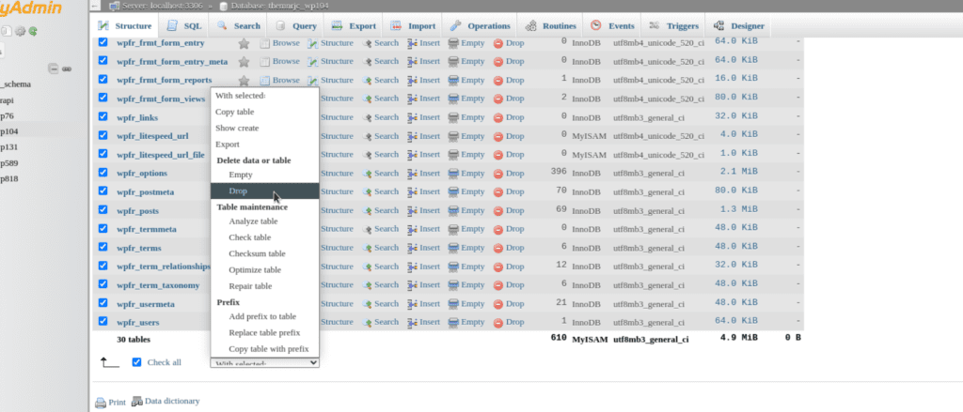
Task: Uncheck the wpfr_term_relationships checkbox
Action: [x=103, y=266]
